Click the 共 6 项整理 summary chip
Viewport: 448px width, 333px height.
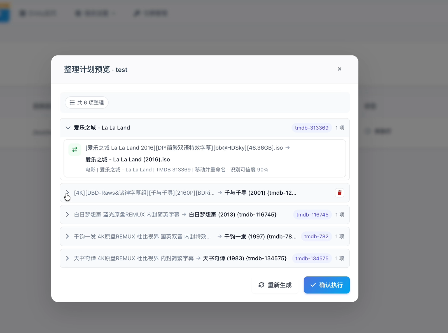[x=87, y=103]
